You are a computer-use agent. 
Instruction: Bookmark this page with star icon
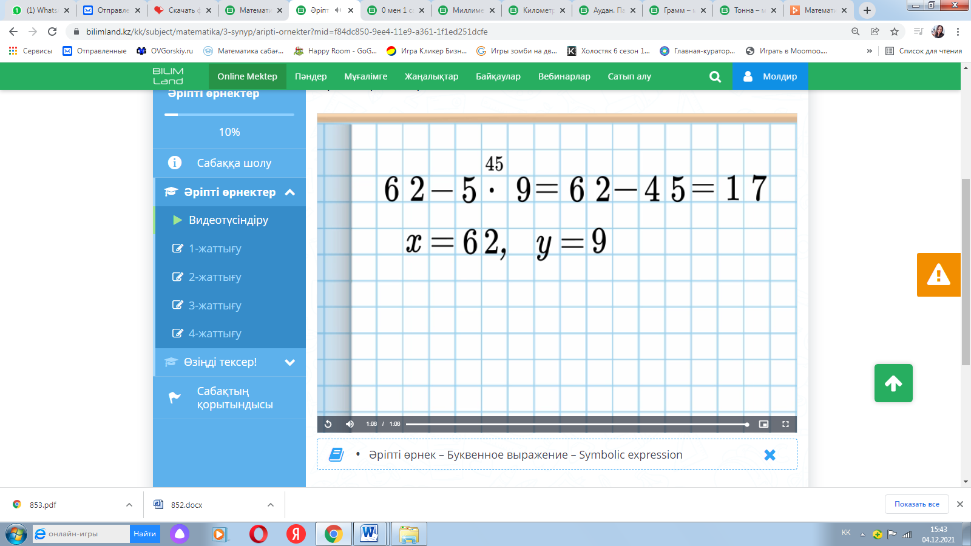pos(895,32)
